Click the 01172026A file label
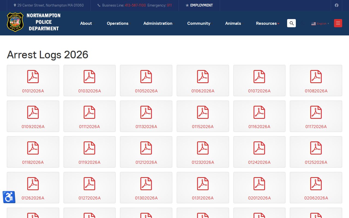Screen dimensions: 349x218 coord(316,126)
